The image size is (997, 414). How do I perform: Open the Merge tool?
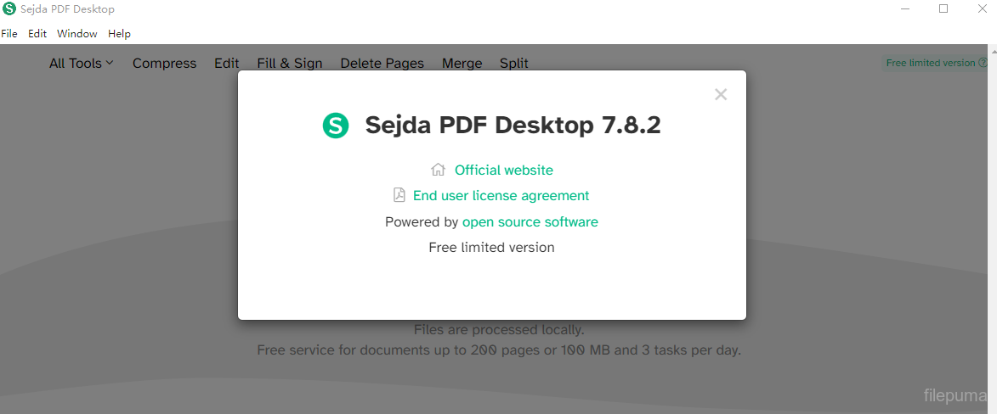coord(462,63)
